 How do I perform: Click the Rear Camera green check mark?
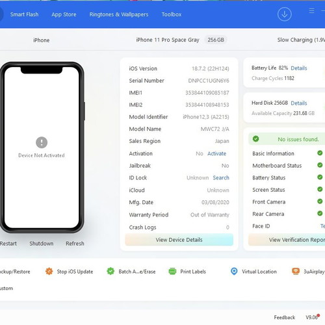320,213
